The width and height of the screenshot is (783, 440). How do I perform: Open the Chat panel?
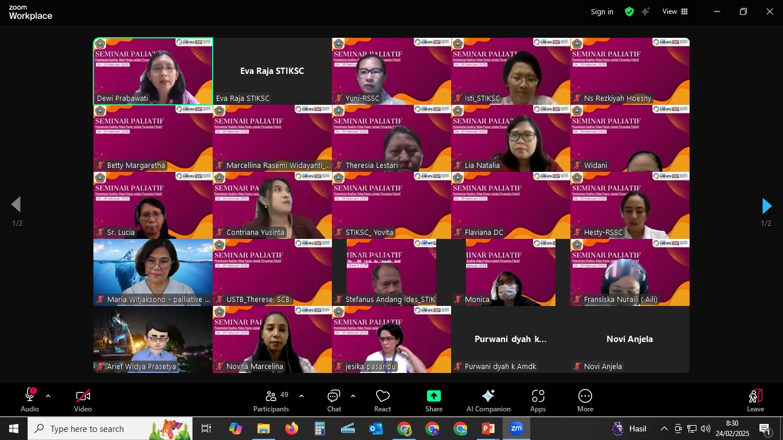click(x=334, y=400)
